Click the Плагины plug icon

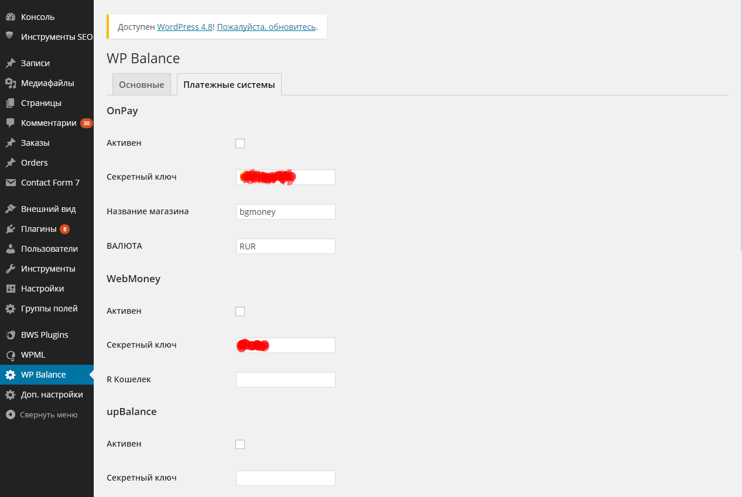(10, 229)
